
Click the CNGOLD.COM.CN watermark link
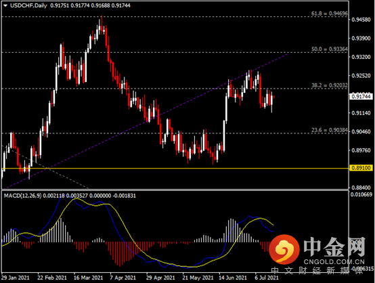pyautogui.click(x=334, y=262)
